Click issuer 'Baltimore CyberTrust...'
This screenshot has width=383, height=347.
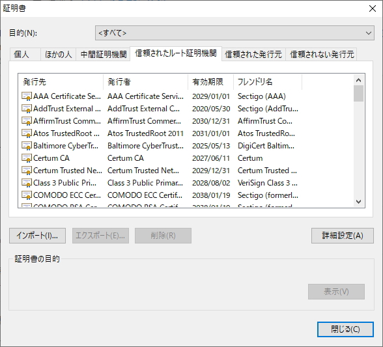[x=146, y=146]
